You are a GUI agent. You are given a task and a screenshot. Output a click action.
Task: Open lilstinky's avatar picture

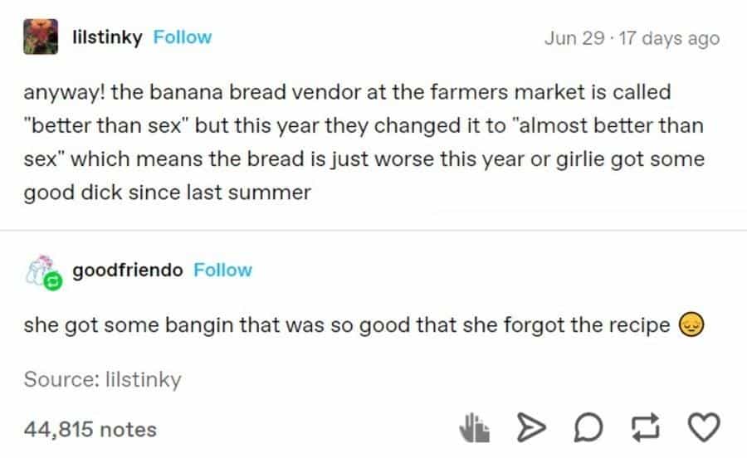[40, 38]
